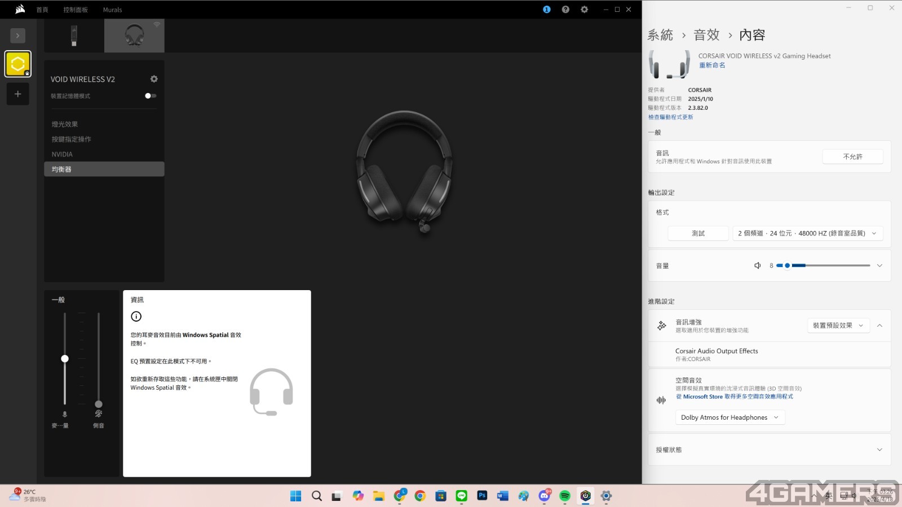Open Microsoft Word from the taskbar
The height and width of the screenshot is (507, 902).
click(x=503, y=496)
